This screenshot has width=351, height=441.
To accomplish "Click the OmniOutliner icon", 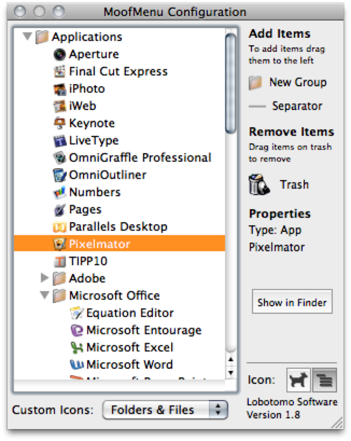I will point(60,175).
